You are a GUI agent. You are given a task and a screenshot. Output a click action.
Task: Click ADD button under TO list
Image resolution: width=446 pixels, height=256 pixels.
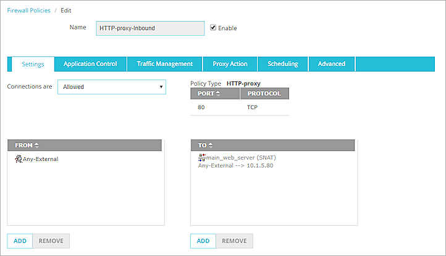coord(203,241)
